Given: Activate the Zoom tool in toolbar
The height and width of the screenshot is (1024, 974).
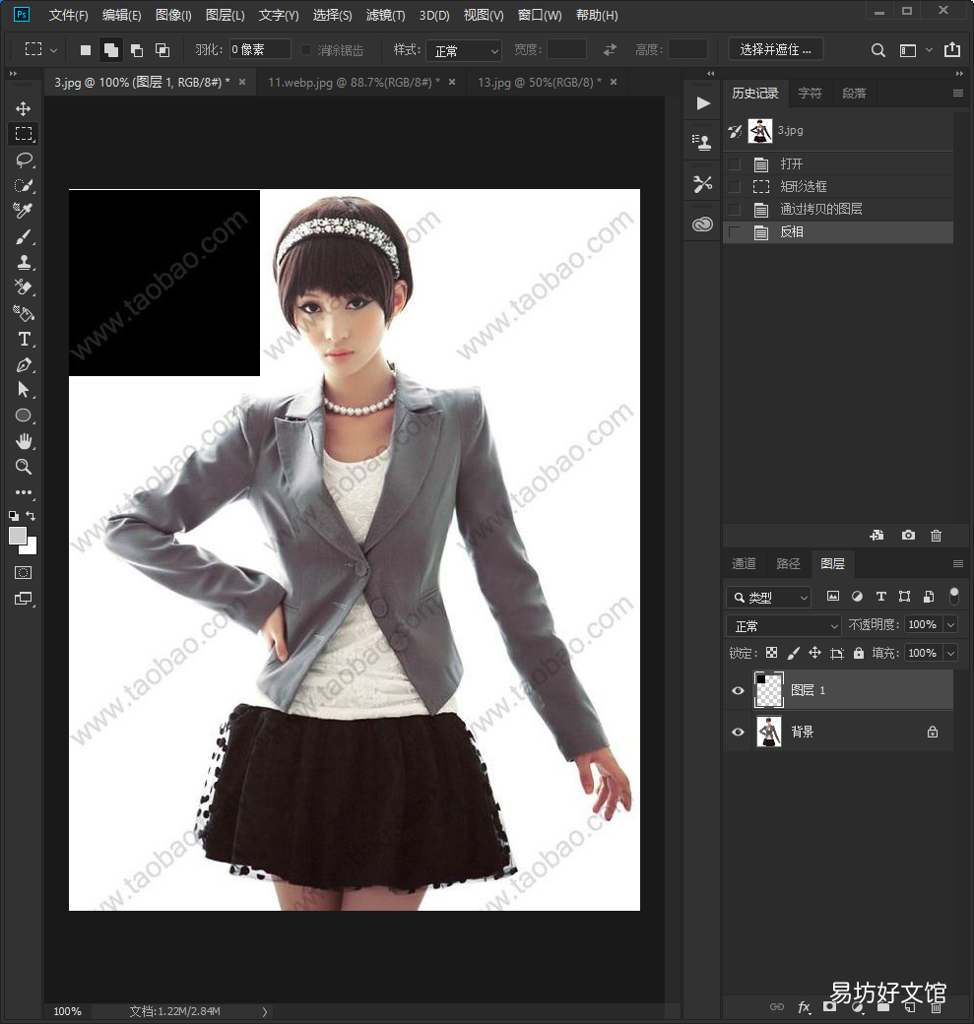Looking at the screenshot, I should [x=24, y=467].
